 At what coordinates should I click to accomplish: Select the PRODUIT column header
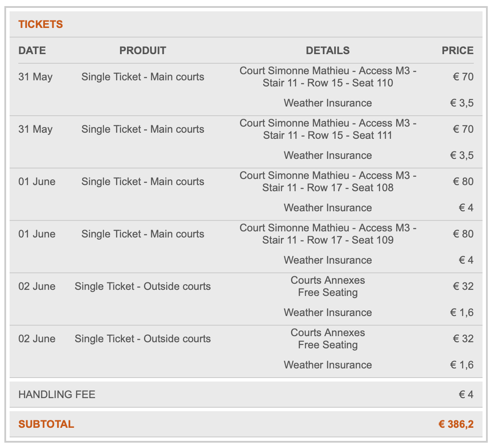coord(142,50)
